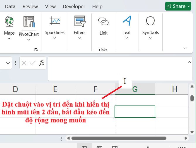Viewport: 196px width, 148px height.
Task: Click the formula bar enter checkmark
Action: coord(33,63)
